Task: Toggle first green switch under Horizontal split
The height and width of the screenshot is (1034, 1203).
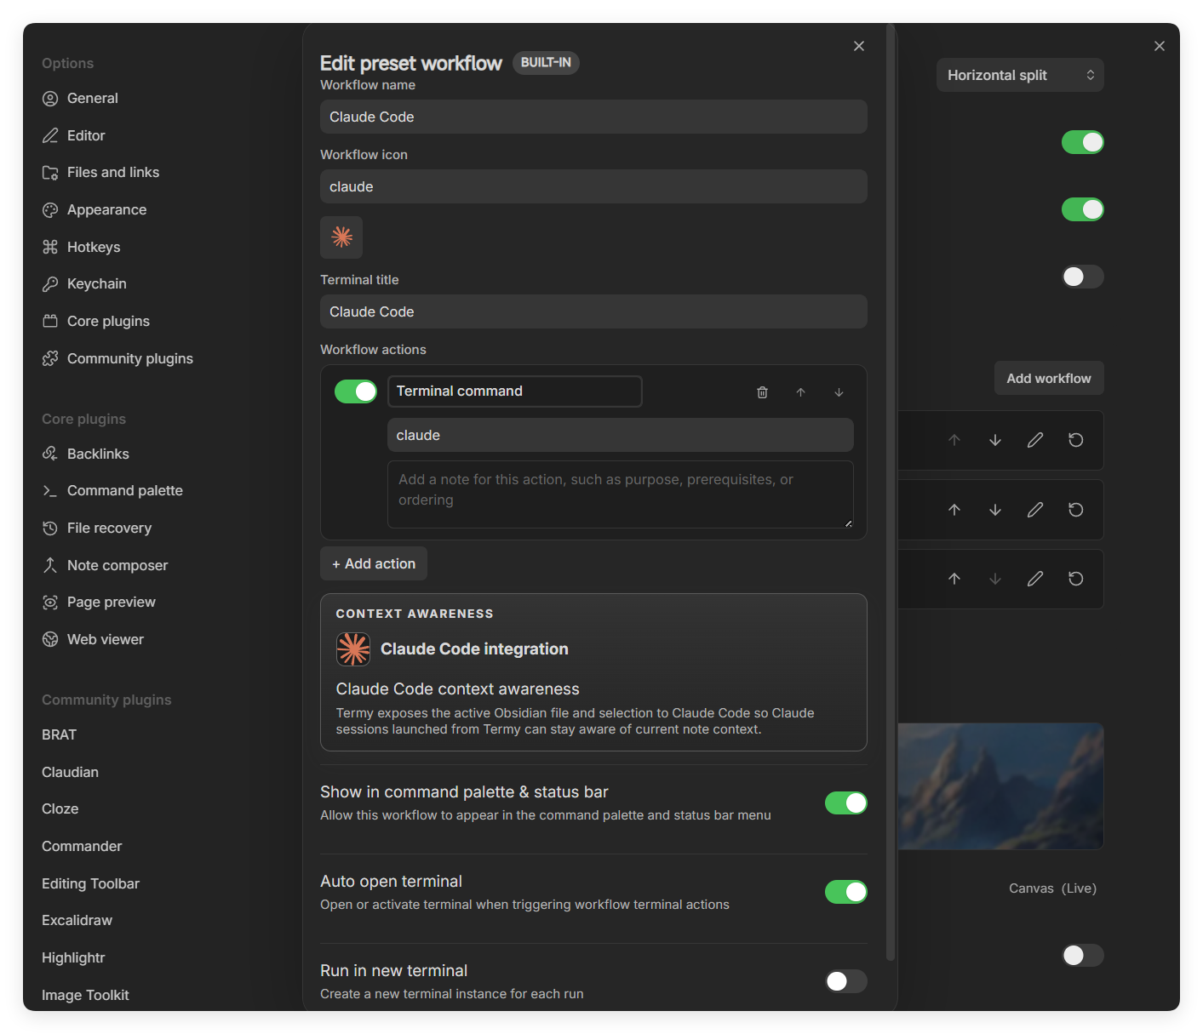Action: pos(1083,142)
